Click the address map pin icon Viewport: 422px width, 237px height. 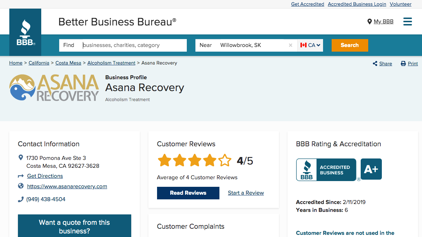20,157
